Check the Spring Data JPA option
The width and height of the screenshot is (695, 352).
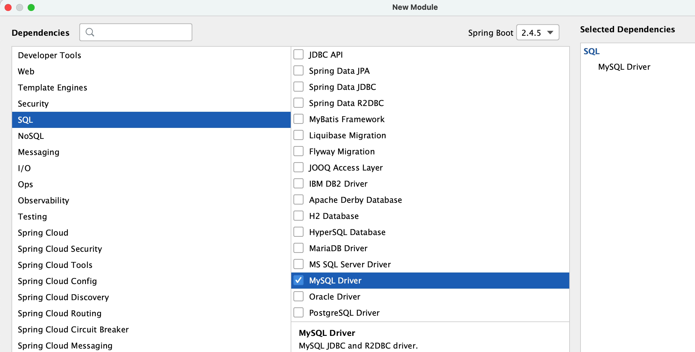pos(298,71)
